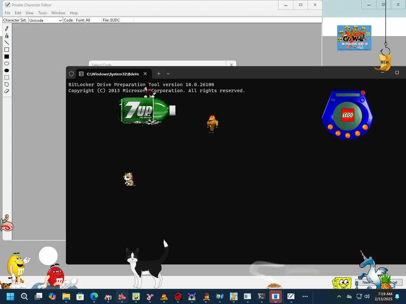This screenshot has width=406, height=304.
Task: Open the Windows Start menu
Action: click(10, 296)
